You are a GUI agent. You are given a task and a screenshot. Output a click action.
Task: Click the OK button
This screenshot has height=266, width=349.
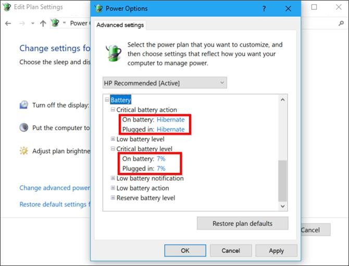pos(185,250)
